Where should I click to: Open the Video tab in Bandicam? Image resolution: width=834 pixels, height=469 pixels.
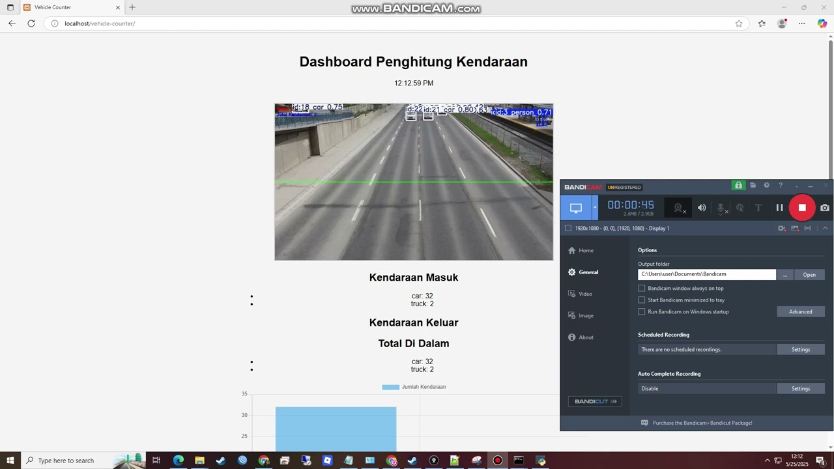pos(580,294)
